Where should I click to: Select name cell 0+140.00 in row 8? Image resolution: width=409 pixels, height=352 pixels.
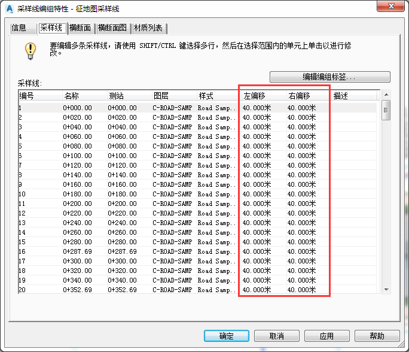click(x=78, y=175)
